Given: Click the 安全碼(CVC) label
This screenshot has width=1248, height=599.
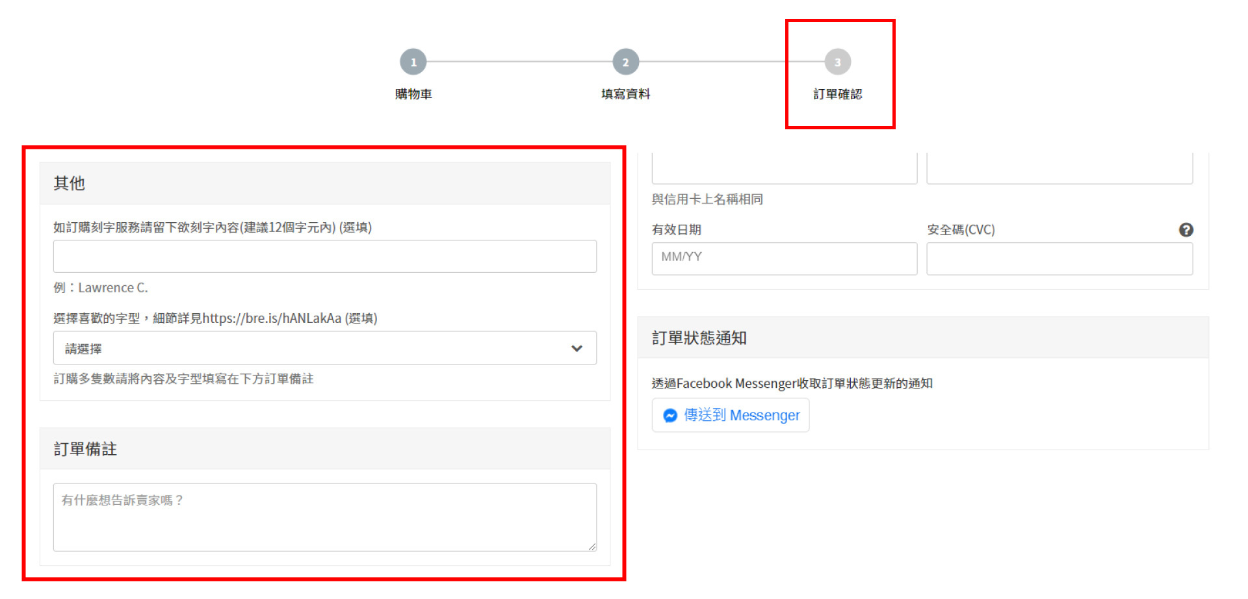Looking at the screenshot, I should click(x=961, y=229).
